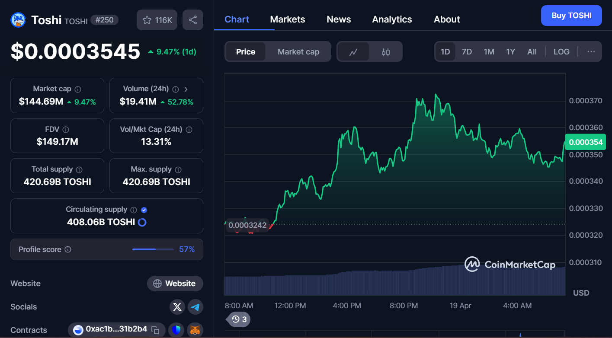Click the Buy TOSHI button
612x338 pixels.
pyautogui.click(x=571, y=16)
